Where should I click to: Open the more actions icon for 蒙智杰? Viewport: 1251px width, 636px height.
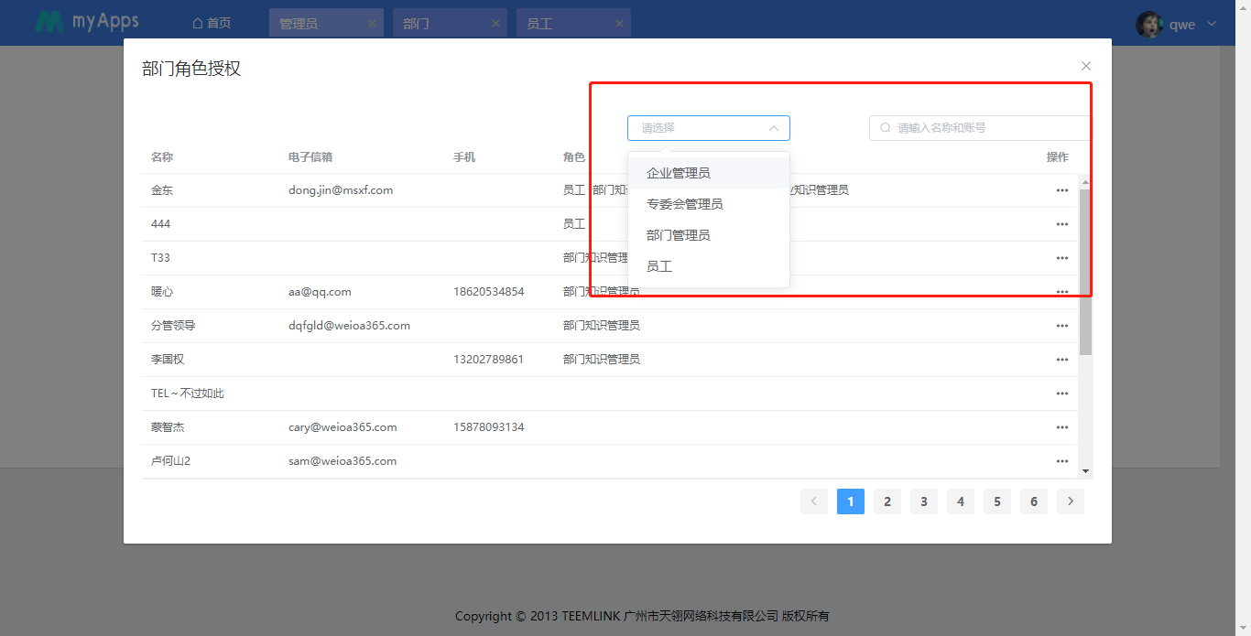tap(1061, 427)
